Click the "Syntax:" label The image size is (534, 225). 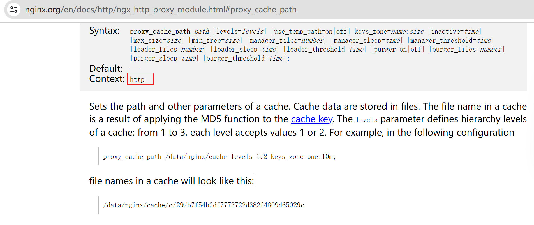tap(104, 31)
